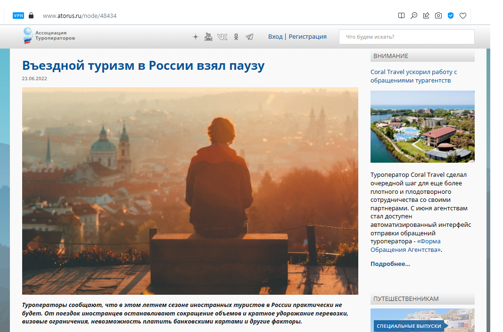Open the YouTube channel icon
Screen dimensions: 503x332
[x=208, y=37]
